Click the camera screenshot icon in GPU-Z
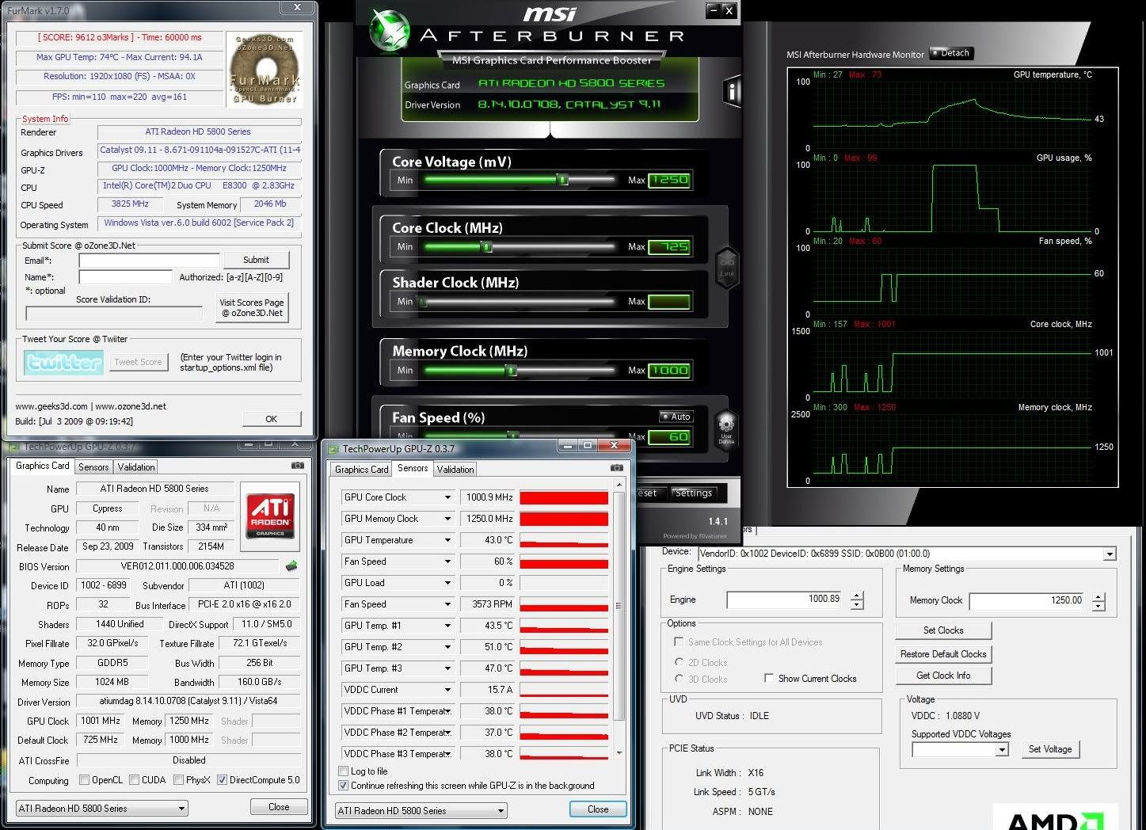 pos(617,468)
